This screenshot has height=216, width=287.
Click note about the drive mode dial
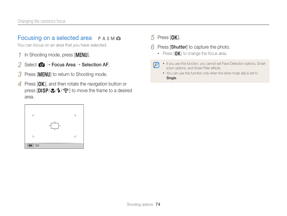(212, 75)
